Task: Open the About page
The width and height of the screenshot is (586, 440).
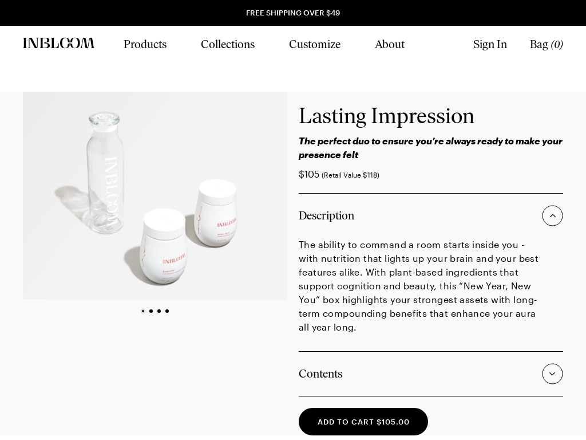Action: coord(390,45)
